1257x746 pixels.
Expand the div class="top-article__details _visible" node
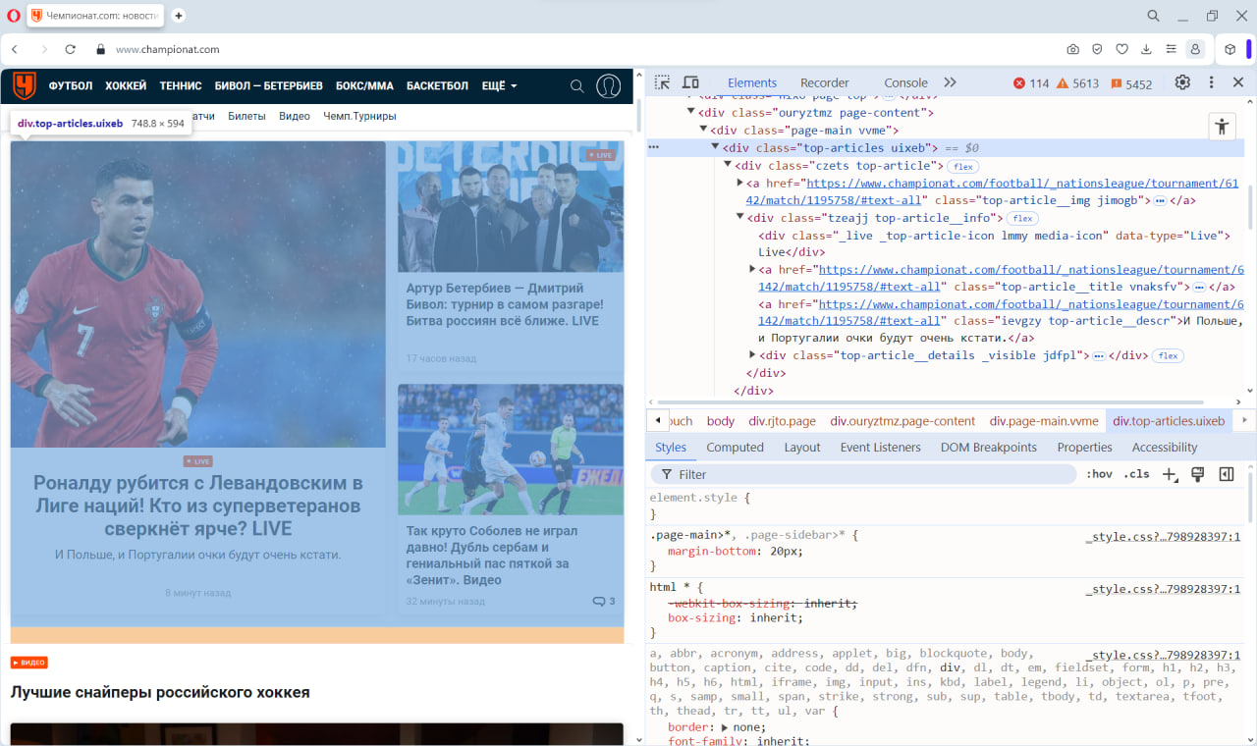[752, 354]
